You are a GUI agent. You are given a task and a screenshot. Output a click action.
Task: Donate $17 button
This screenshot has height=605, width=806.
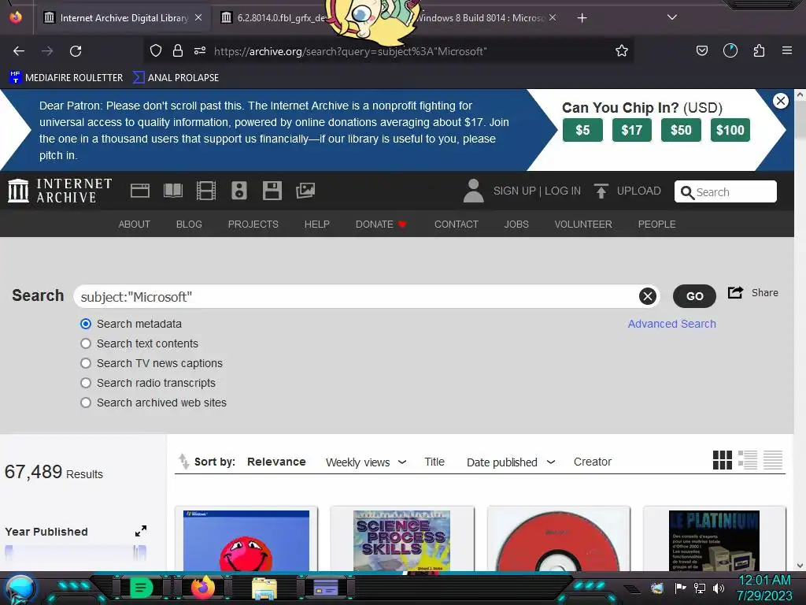pyautogui.click(x=632, y=130)
